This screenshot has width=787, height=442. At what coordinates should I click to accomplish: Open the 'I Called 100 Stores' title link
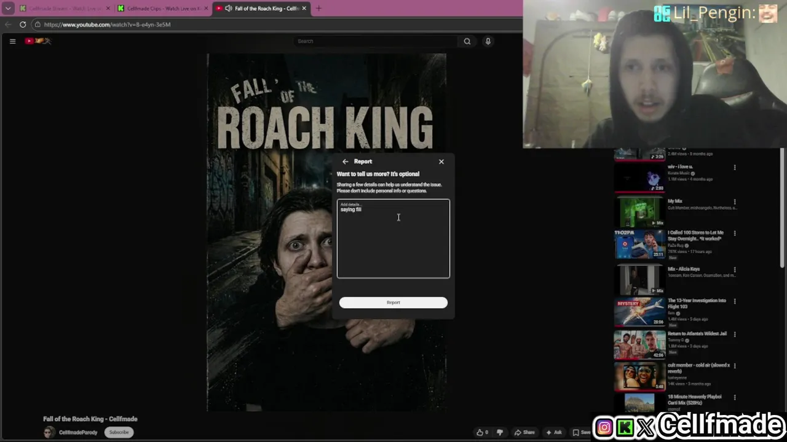[x=695, y=236]
